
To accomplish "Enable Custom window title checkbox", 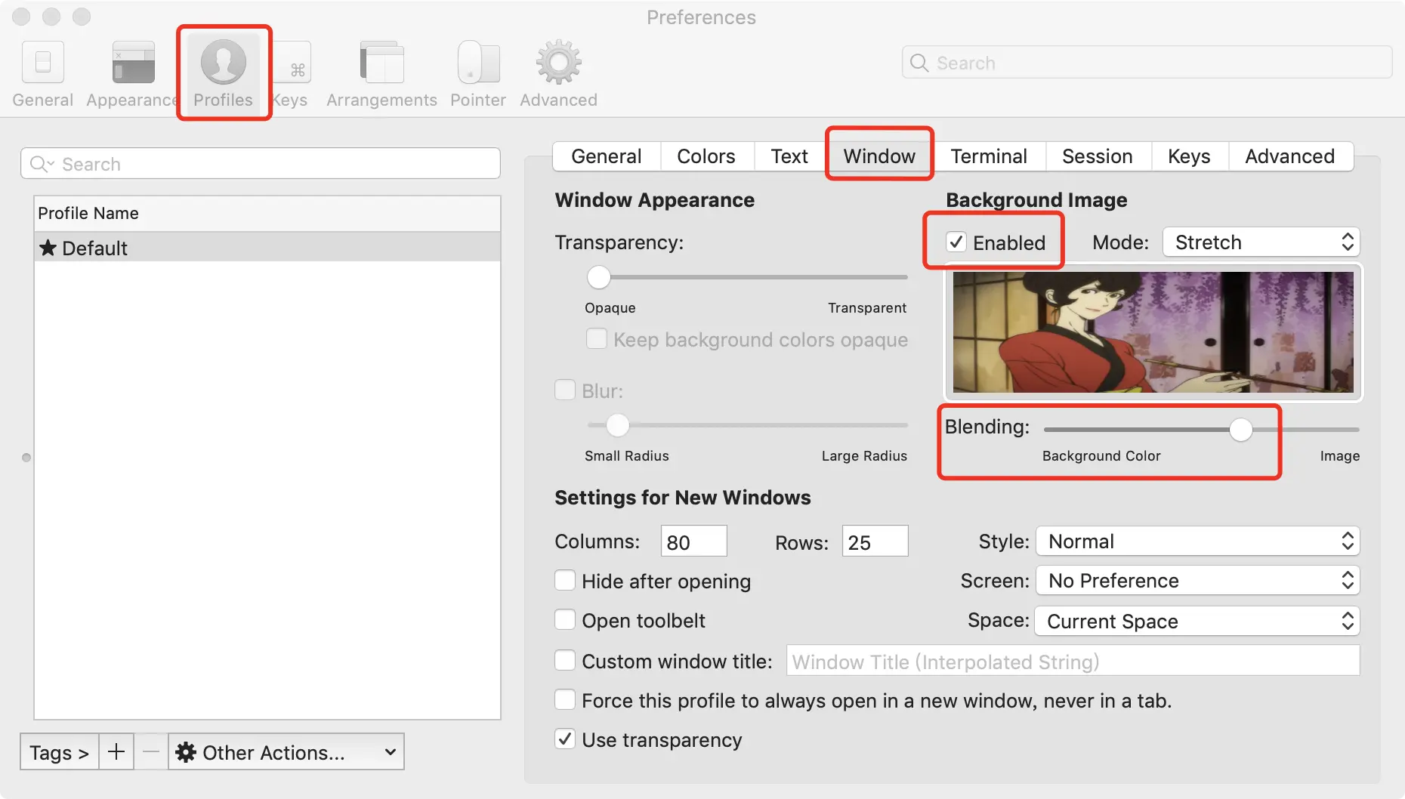I will tap(565, 660).
